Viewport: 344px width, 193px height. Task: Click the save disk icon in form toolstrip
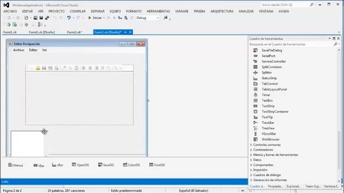click(x=44, y=68)
